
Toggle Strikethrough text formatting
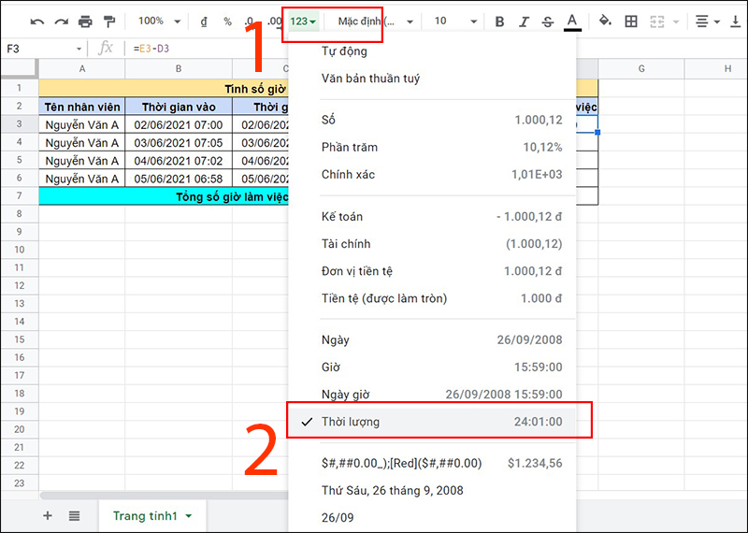pos(547,21)
